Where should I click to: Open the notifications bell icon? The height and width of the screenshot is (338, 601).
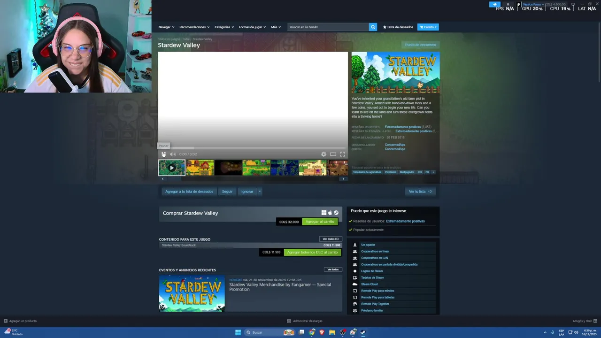(x=508, y=4)
